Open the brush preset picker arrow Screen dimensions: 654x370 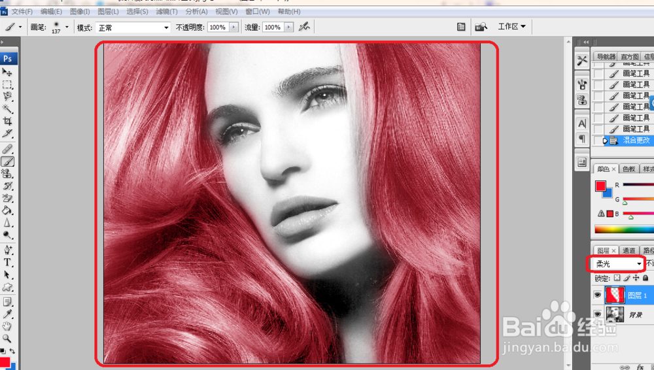pos(67,27)
